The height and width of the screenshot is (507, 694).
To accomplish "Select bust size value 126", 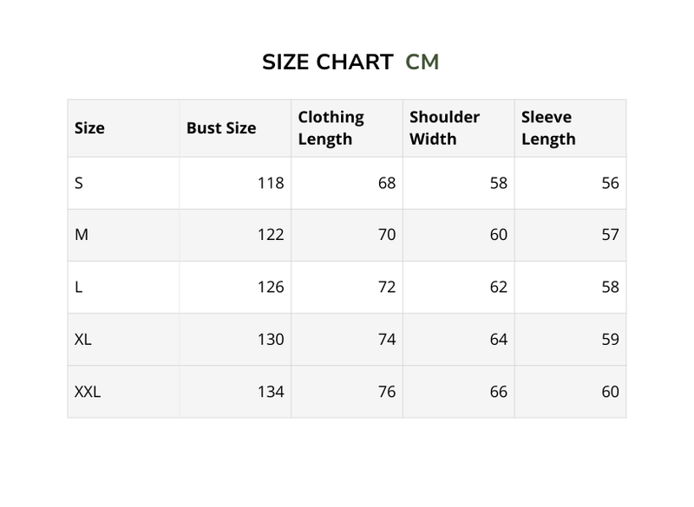I will (271, 287).
